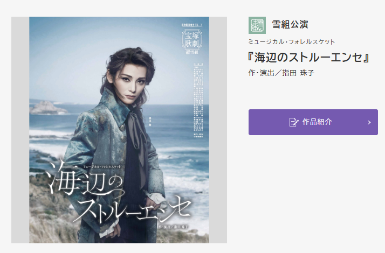The image size is (385, 253).
Task: Click the 阪急阪神東宝グループ text atop the poster
Action: pos(192,25)
